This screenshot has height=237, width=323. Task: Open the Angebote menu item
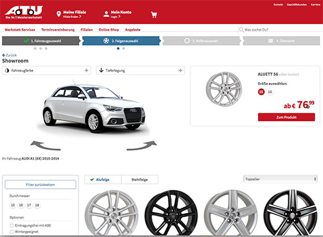[133, 30]
